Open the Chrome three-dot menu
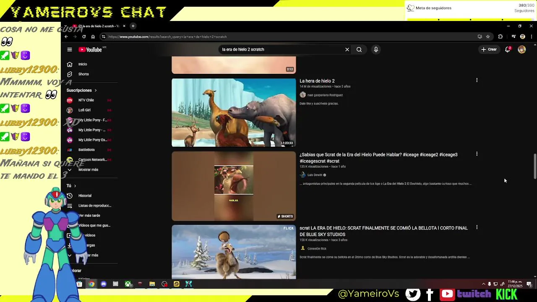This screenshot has width=537, height=302. pyautogui.click(x=532, y=36)
